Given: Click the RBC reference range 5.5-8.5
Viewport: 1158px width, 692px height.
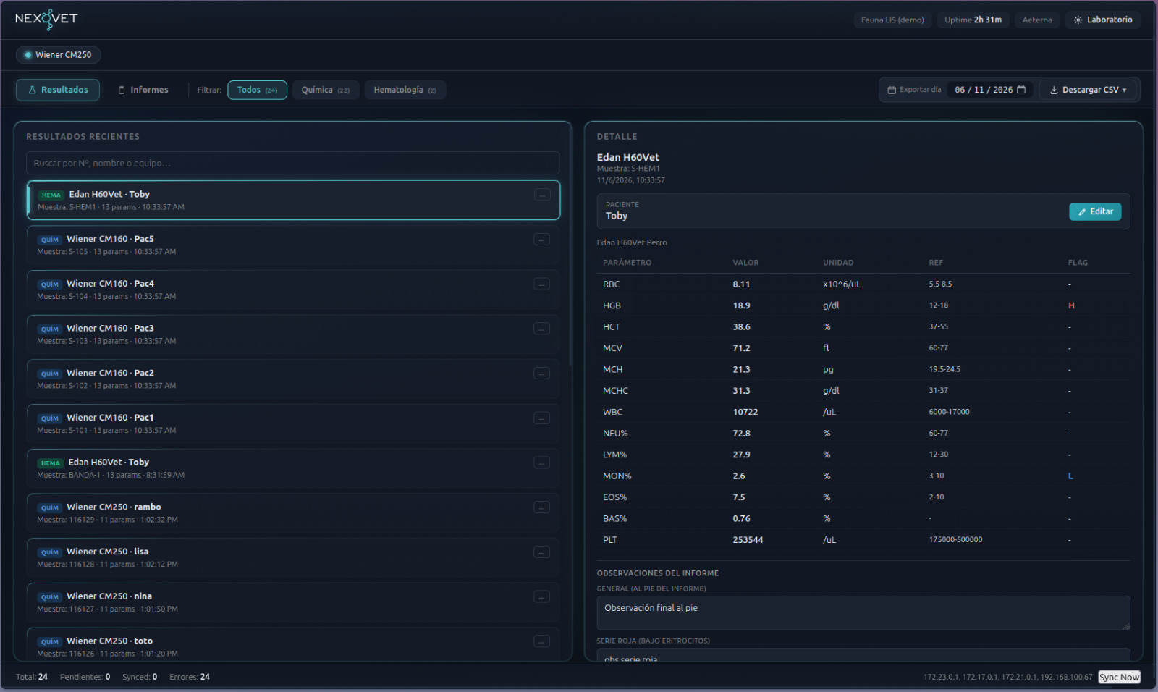Looking at the screenshot, I should tap(940, 284).
